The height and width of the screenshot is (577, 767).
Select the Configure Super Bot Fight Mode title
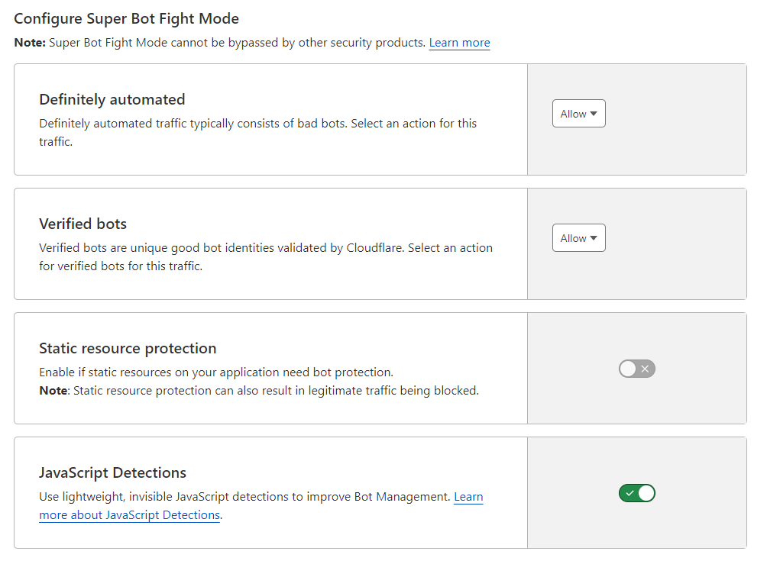click(126, 18)
